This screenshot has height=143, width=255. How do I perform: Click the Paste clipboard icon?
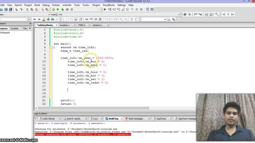tap(36, 10)
